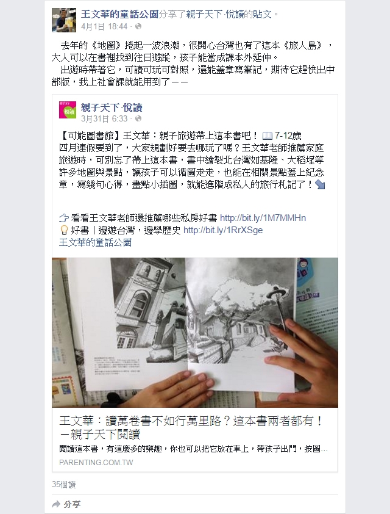Open the book photo thumbnail preview
390x514 pixels.
194,333
